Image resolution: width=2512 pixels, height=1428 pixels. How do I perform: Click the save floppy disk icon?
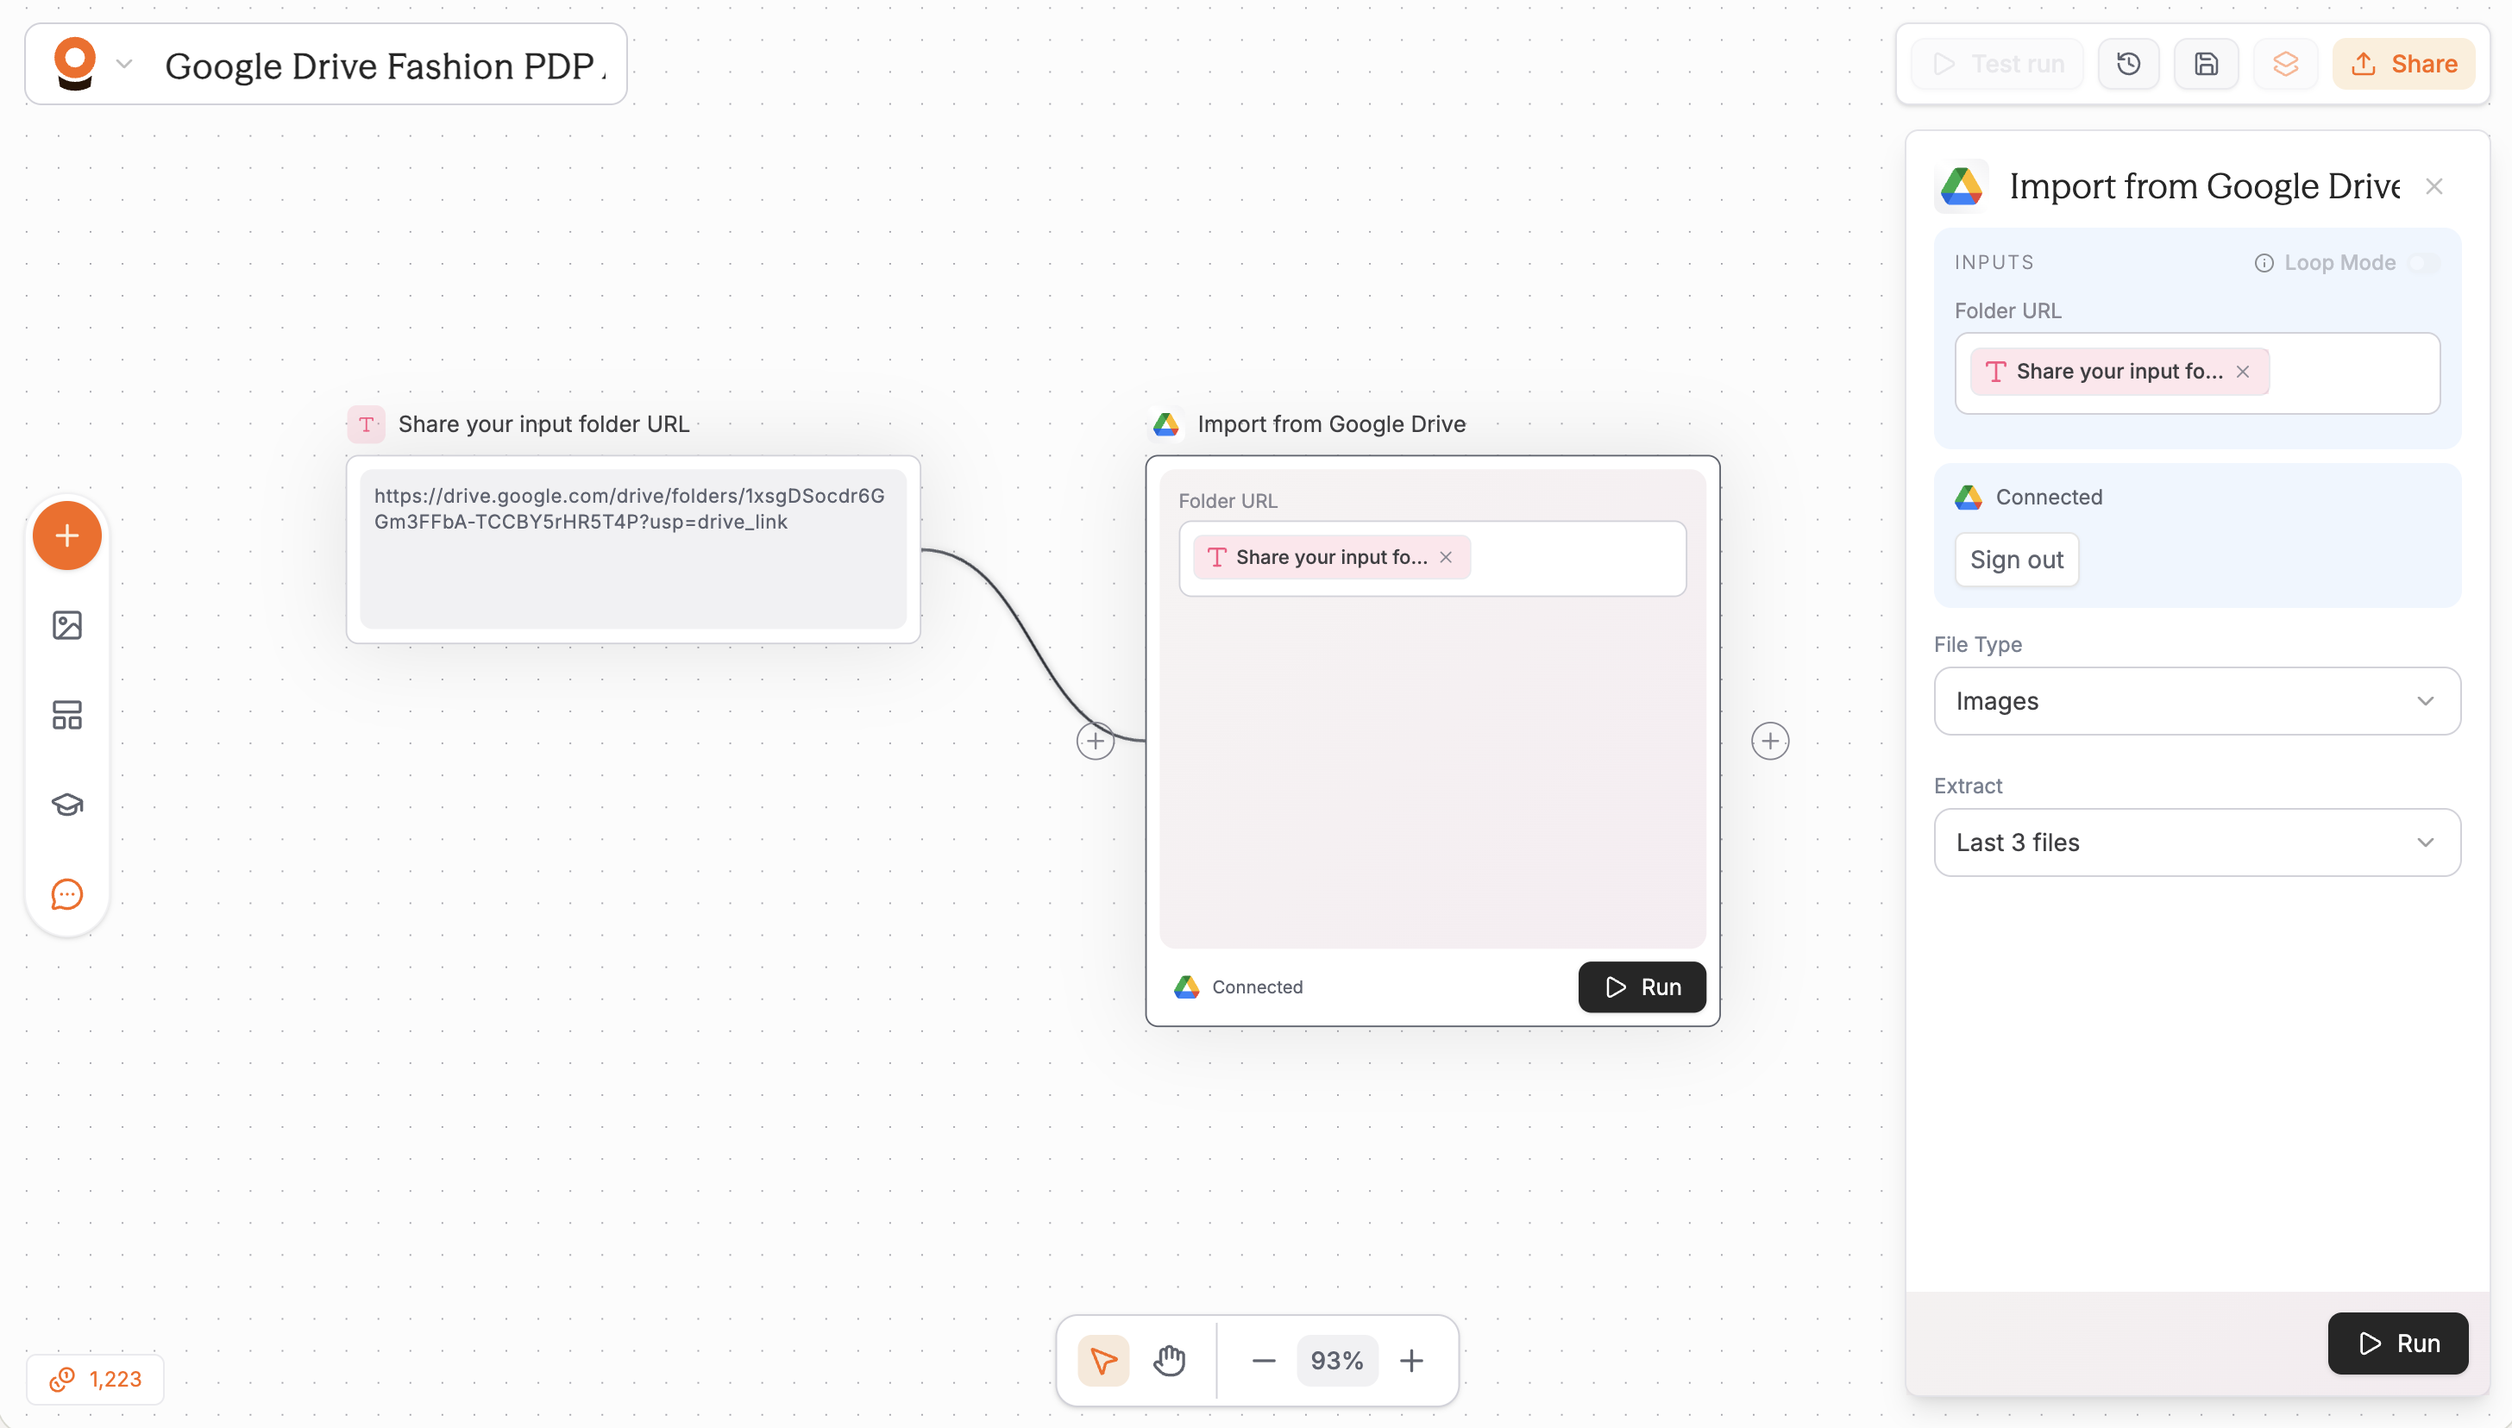(2206, 64)
